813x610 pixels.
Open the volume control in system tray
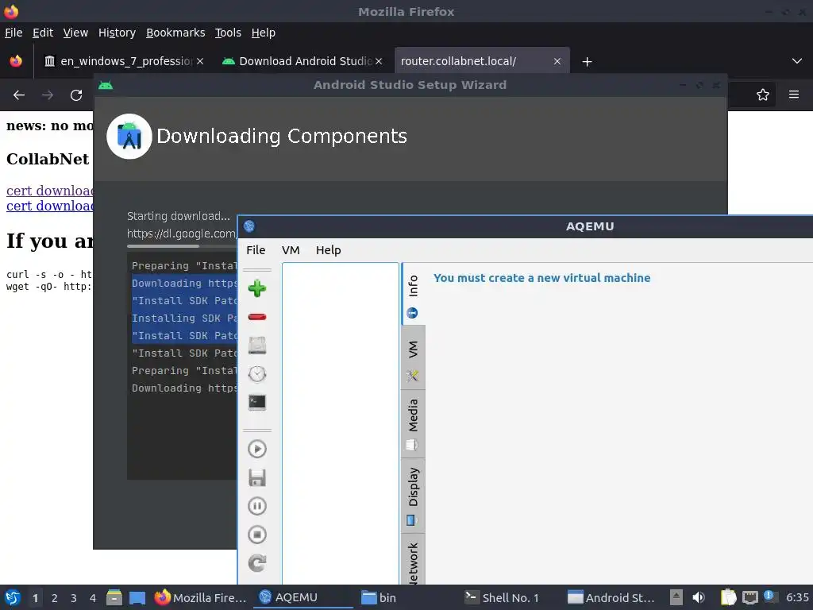point(699,597)
